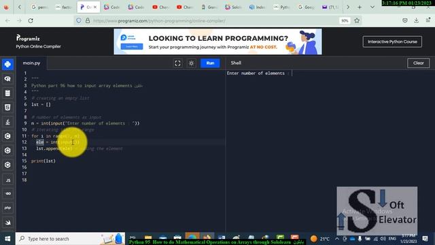
Task: Open the Learn Programming ad banner
Action: (217, 42)
